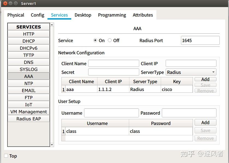
Task: Maximize the Server1 window
Action: point(16,3)
